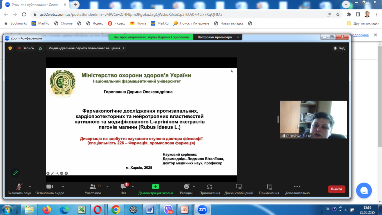382x215 pixels.
Task: Reload the page in Chrome
Action: click(x=24, y=14)
